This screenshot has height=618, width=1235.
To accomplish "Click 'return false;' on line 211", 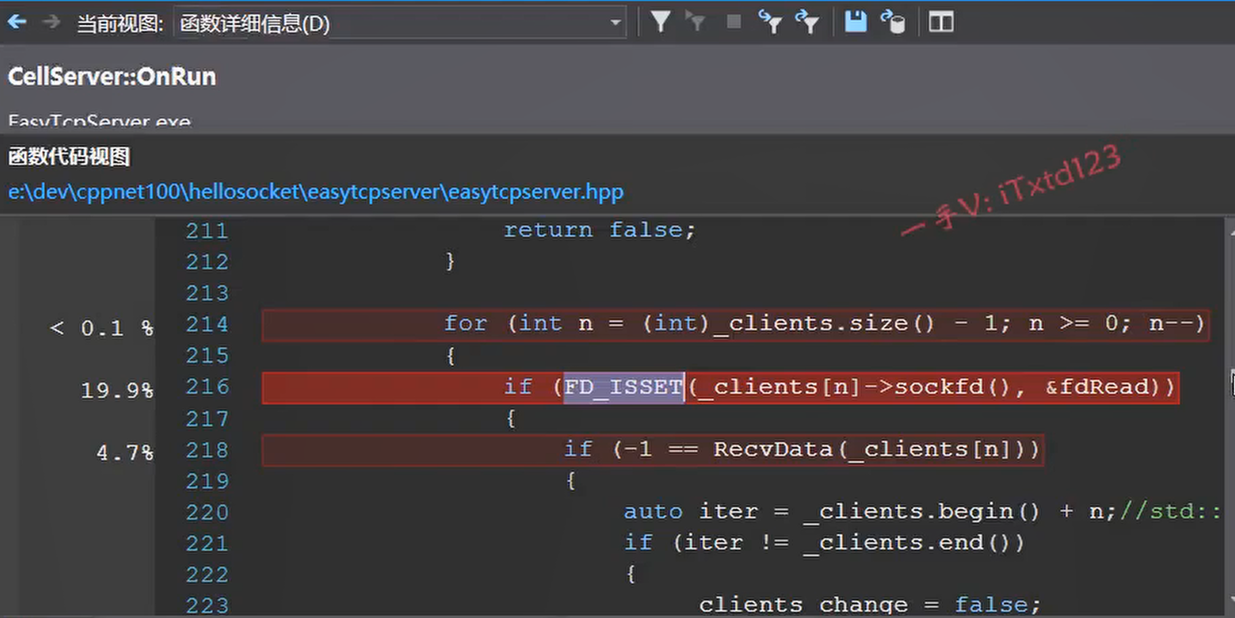I will 600,230.
